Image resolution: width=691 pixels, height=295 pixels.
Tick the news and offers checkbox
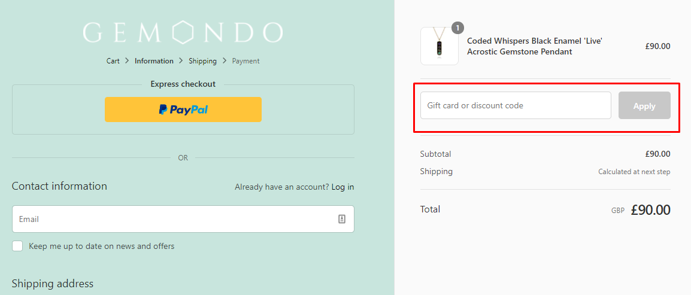pyautogui.click(x=18, y=246)
